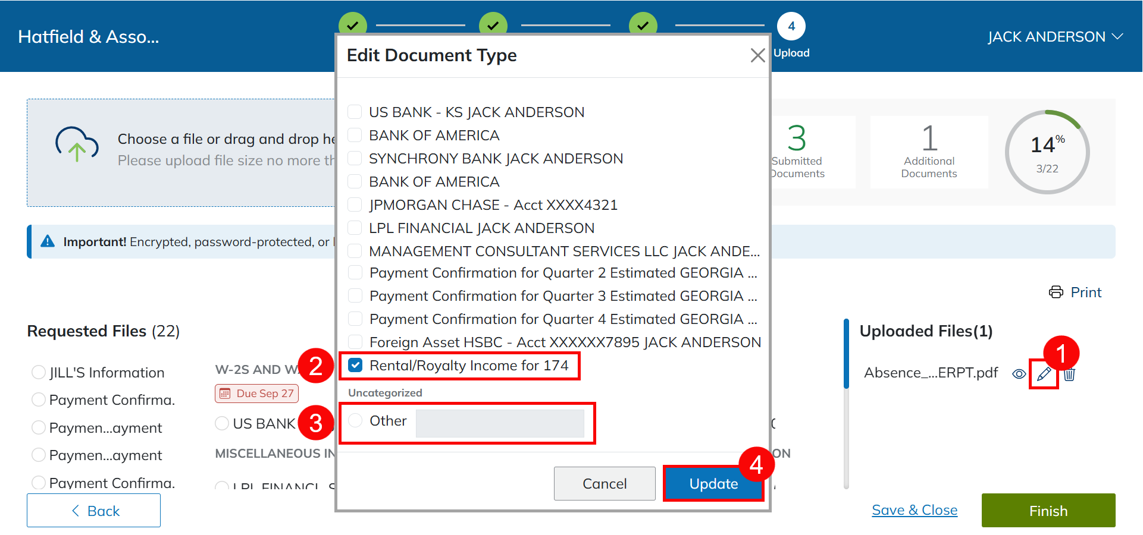Open the uploaded Absence_...ERPT.pdf file
Image resolution: width=1143 pixels, height=535 pixels.
[x=931, y=373]
